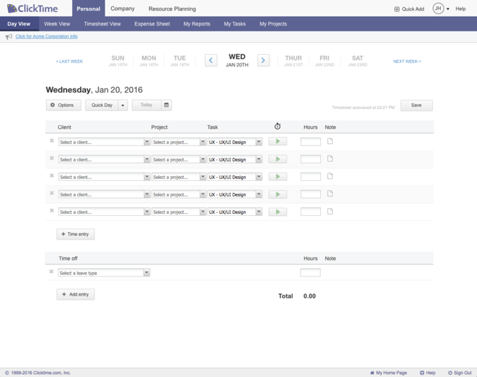Viewport: 477px width, 377px height.
Task: Open note icon for first time entry row
Action: pyautogui.click(x=330, y=141)
